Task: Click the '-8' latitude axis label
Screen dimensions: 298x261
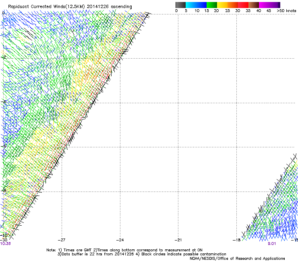Action: click(x=4, y=190)
